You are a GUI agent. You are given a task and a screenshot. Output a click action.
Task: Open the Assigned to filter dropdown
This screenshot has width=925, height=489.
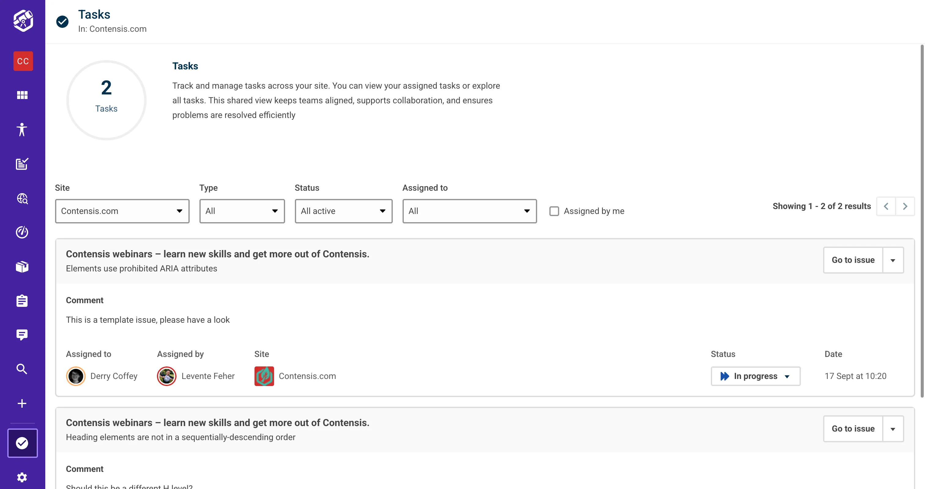470,211
